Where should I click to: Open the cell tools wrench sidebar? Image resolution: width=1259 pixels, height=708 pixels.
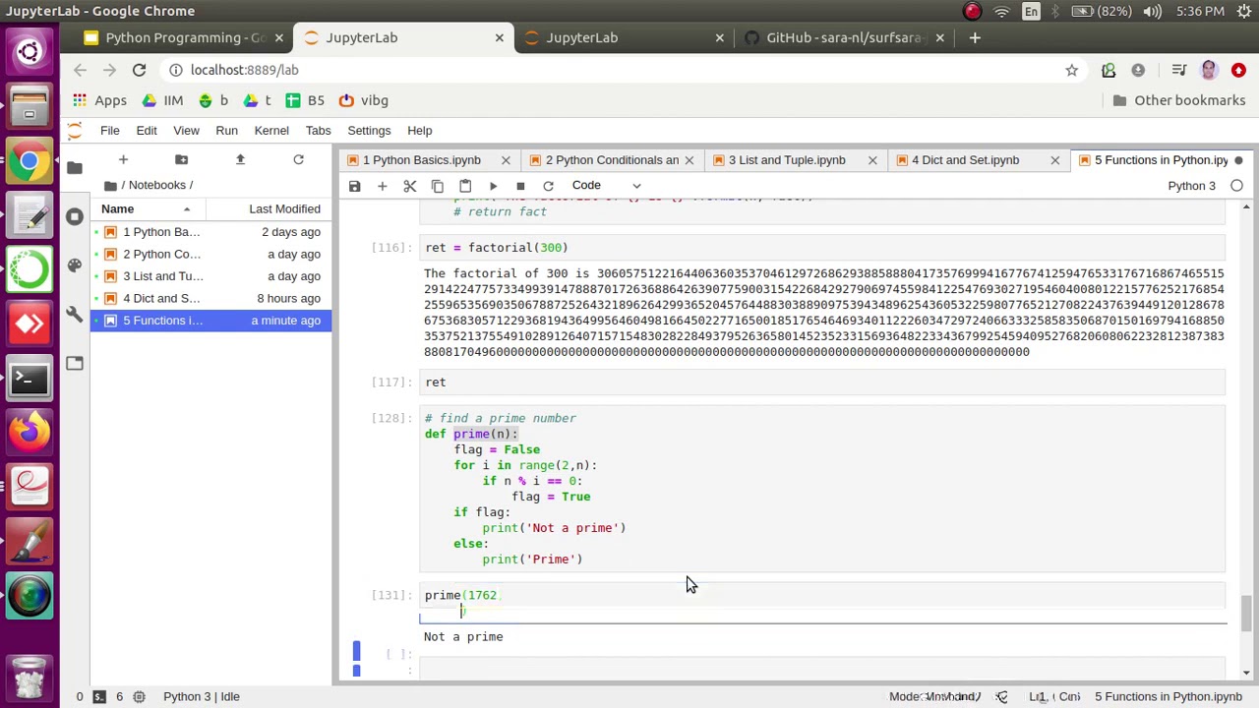pos(75,315)
